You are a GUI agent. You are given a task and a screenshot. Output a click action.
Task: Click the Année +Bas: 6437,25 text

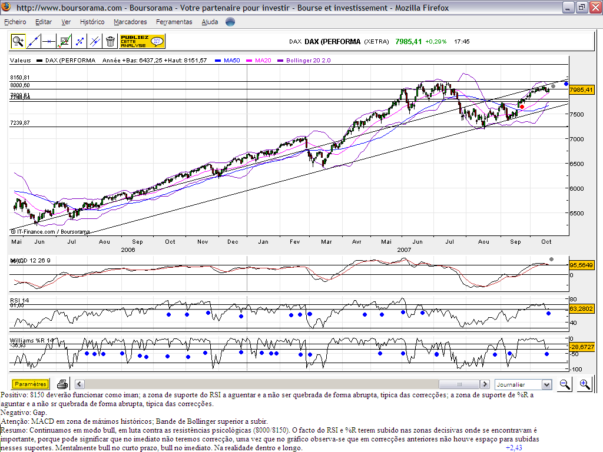pos(132,61)
